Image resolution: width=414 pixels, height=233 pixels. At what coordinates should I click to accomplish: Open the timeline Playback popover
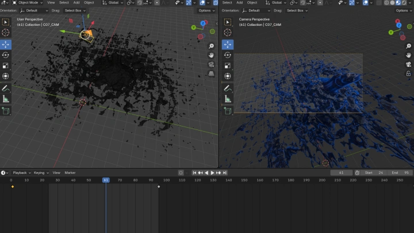22,173
